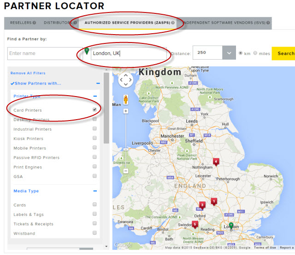
Task: Zoom out with the map minus button
Action: (126, 171)
